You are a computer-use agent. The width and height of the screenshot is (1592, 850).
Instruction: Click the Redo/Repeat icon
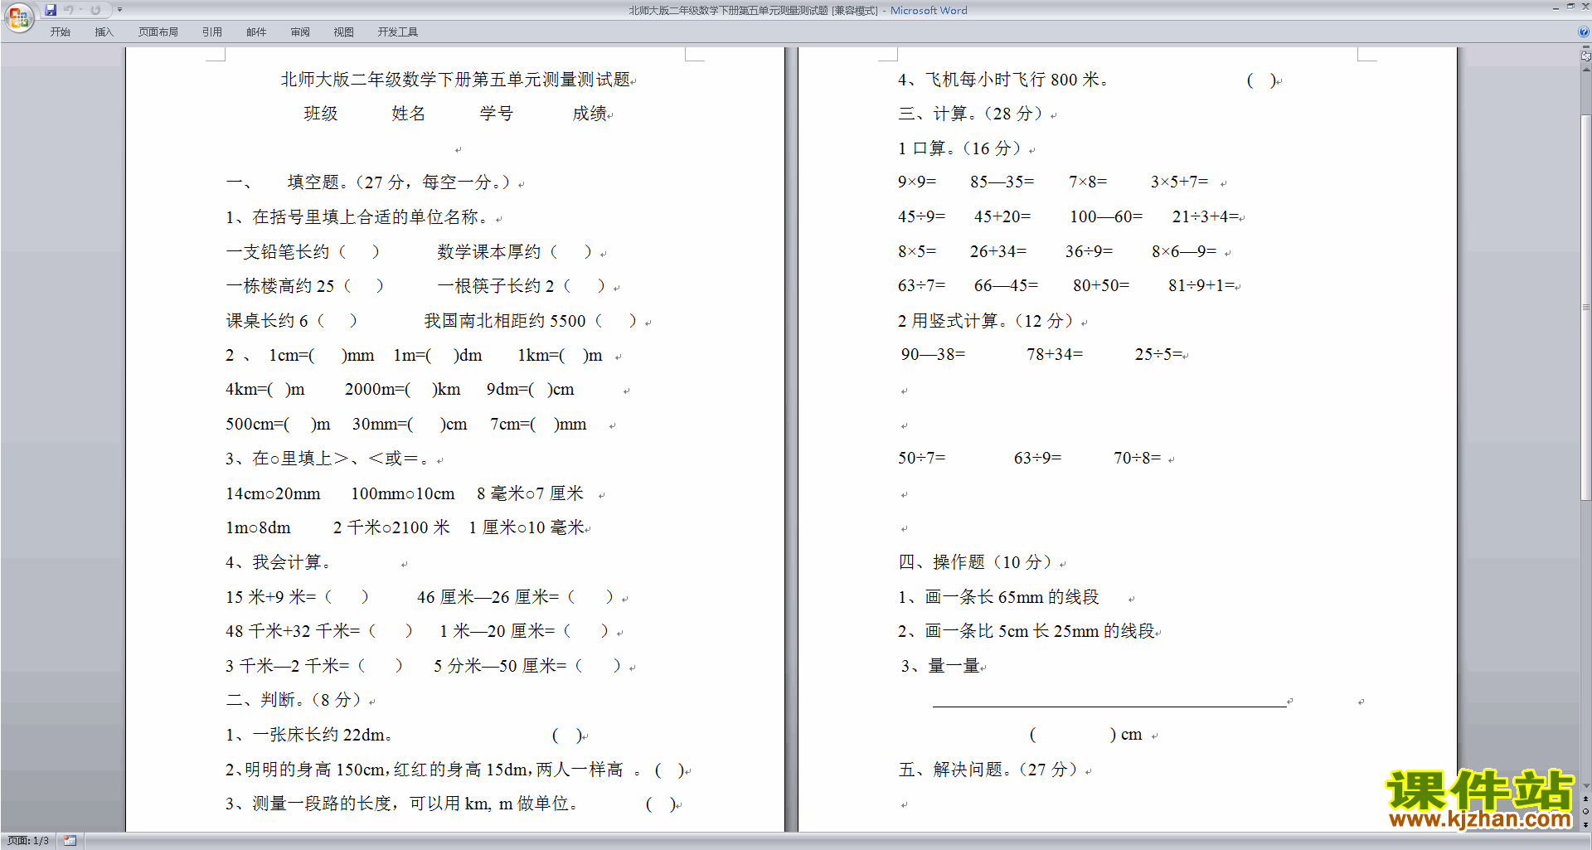point(95,10)
